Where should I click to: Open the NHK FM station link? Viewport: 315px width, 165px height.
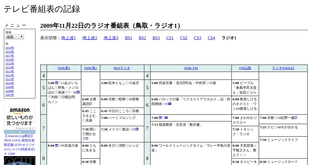191,68
